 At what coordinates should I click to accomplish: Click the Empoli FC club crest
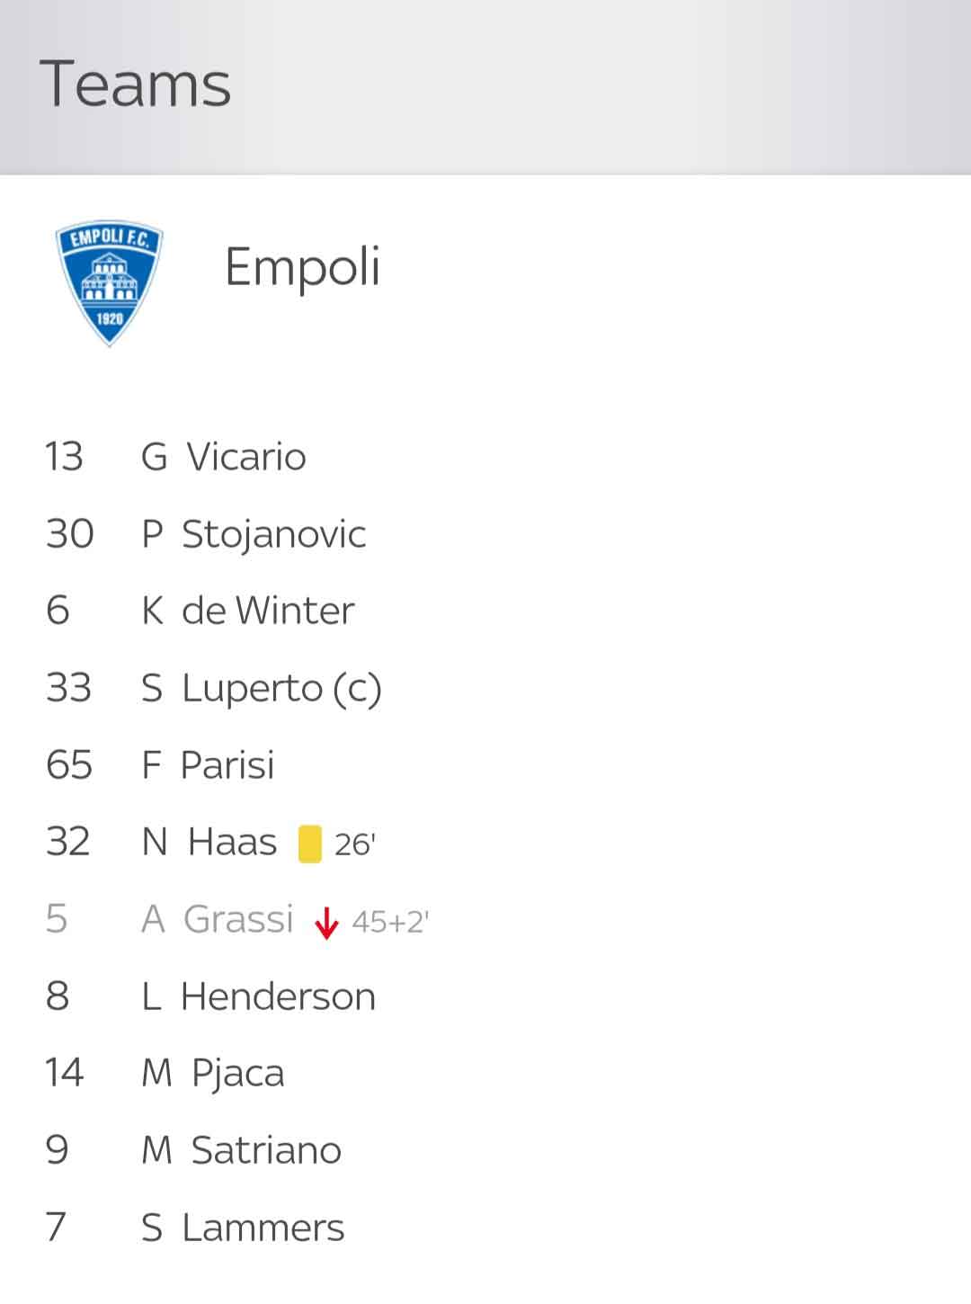(110, 284)
